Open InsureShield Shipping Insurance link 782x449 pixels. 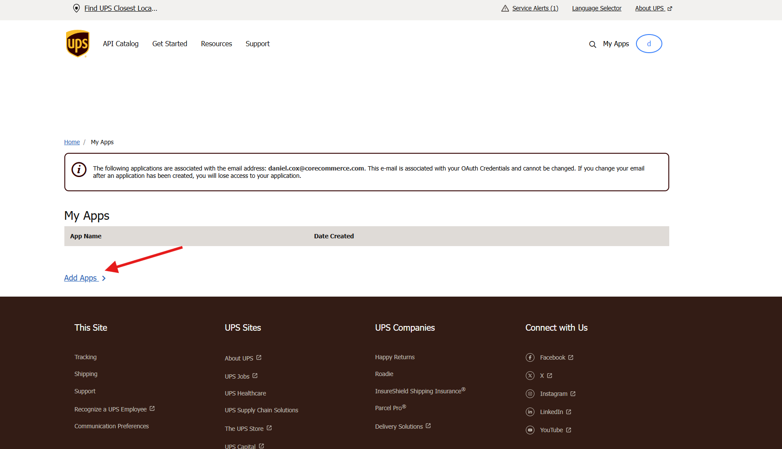(420, 391)
